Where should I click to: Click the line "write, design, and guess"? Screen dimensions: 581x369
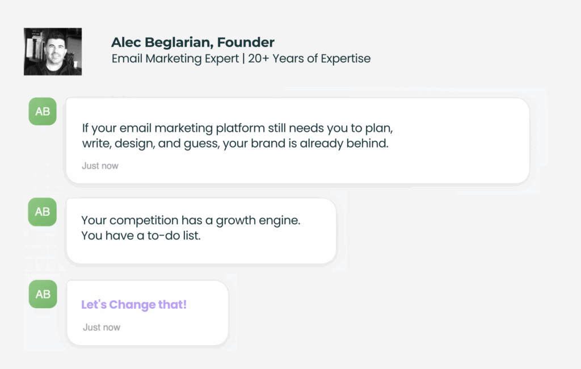151,144
